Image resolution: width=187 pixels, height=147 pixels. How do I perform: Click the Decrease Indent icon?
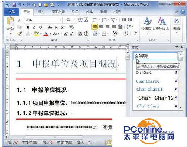click(124, 20)
